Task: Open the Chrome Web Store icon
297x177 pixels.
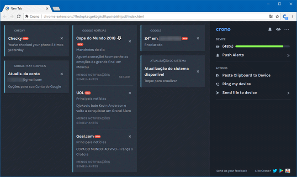Action: pyautogui.click(x=288, y=171)
